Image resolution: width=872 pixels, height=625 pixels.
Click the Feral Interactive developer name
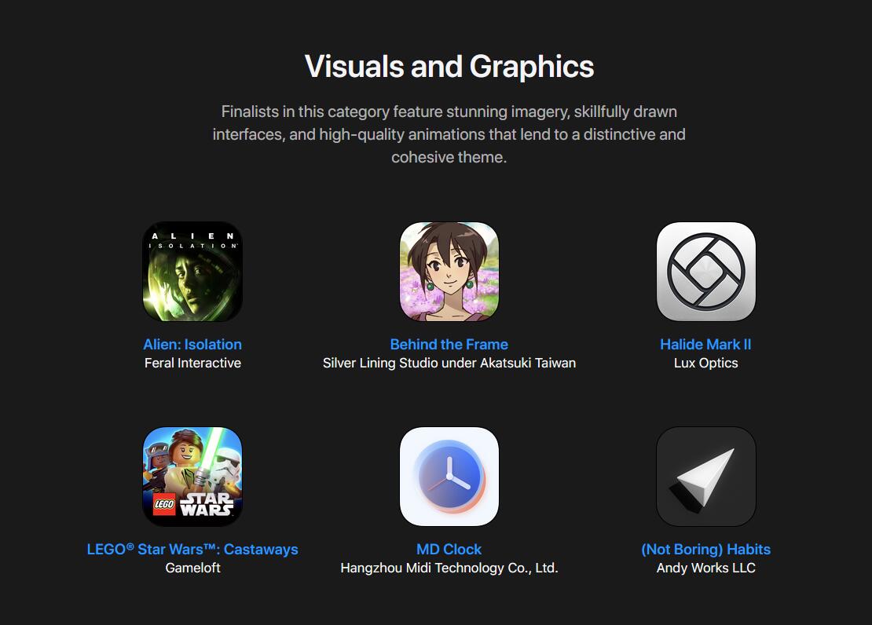coord(192,363)
